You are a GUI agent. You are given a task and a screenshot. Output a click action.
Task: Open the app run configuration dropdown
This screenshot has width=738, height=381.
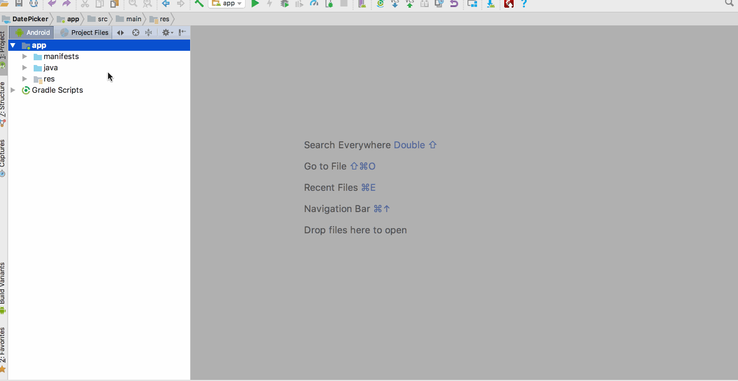tap(227, 4)
